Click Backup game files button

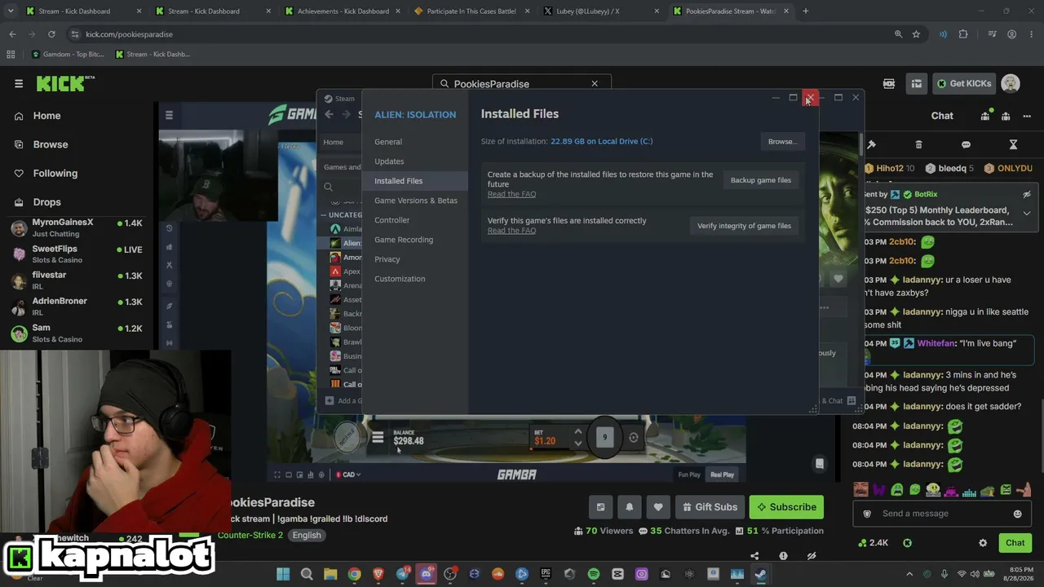(x=761, y=180)
